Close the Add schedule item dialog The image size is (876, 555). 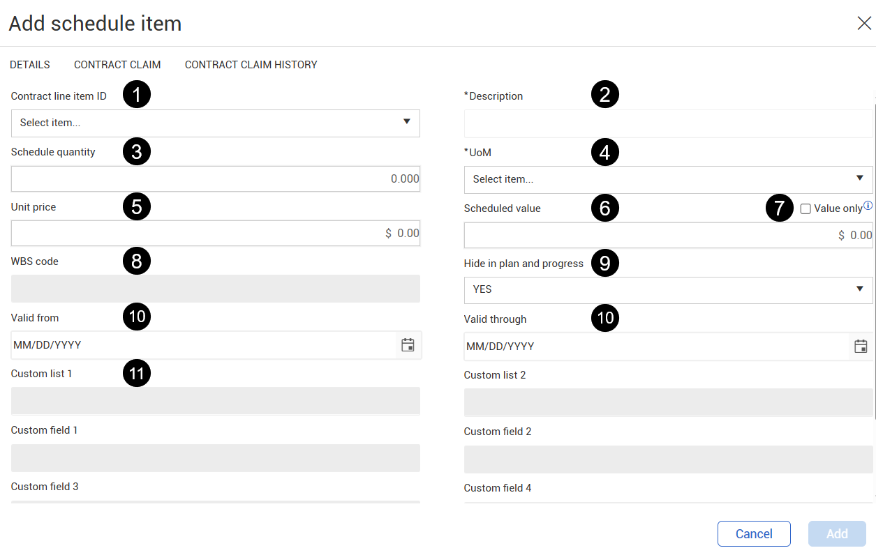tap(864, 24)
